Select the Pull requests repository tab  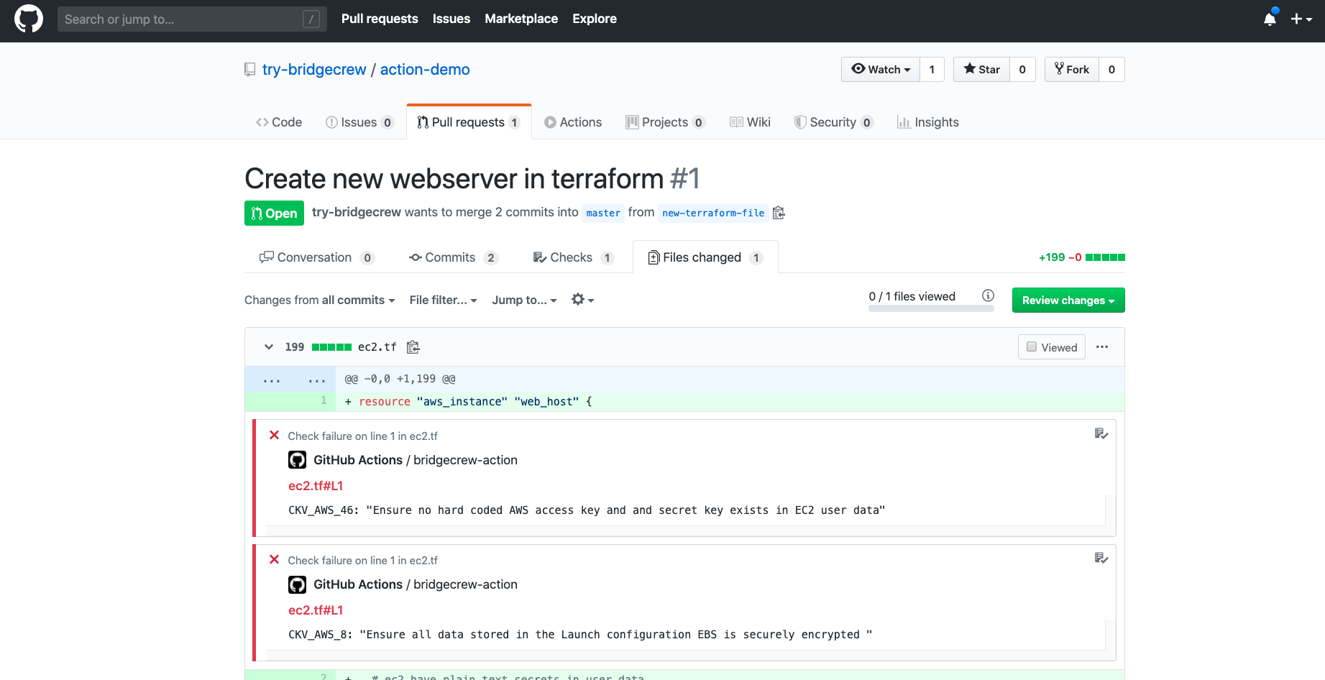click(469, 122)
